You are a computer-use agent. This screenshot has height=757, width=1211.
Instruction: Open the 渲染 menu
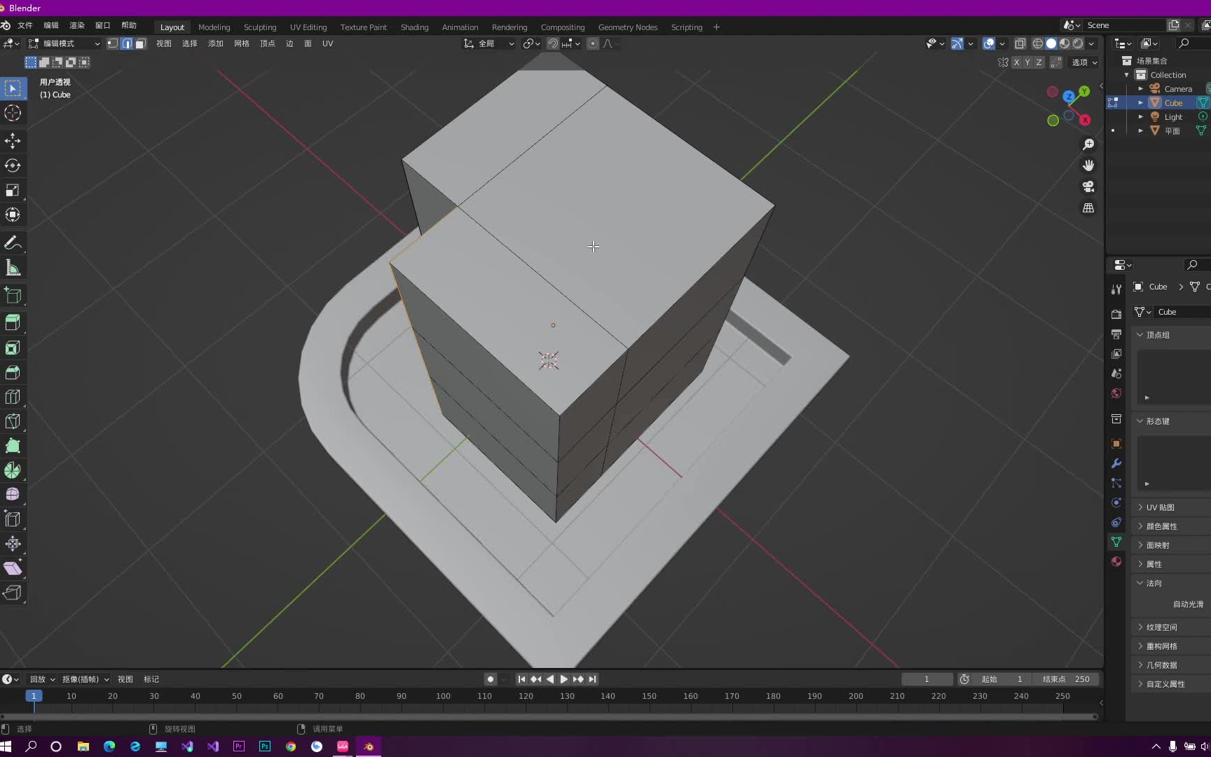pyautogui.click(x=76, y=25)
